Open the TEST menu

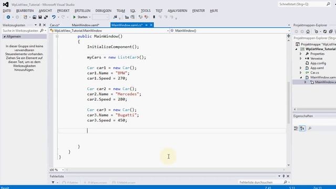[x=159, y=10]
